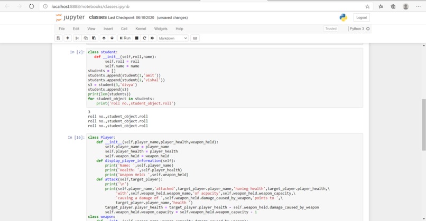Click the 'class student:' code line
The width and height of the screenshot is (426, 221).
(103, 52)
